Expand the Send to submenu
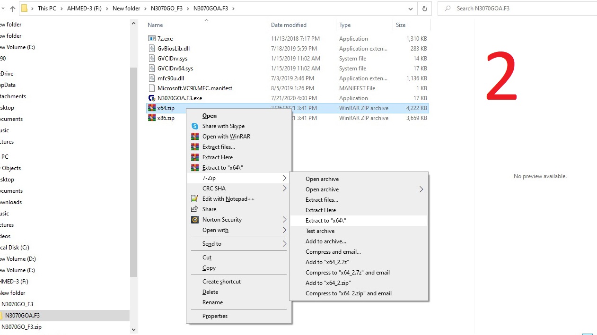Image resolution: width=597 pixels, height=335 pixels. (284, 244)
